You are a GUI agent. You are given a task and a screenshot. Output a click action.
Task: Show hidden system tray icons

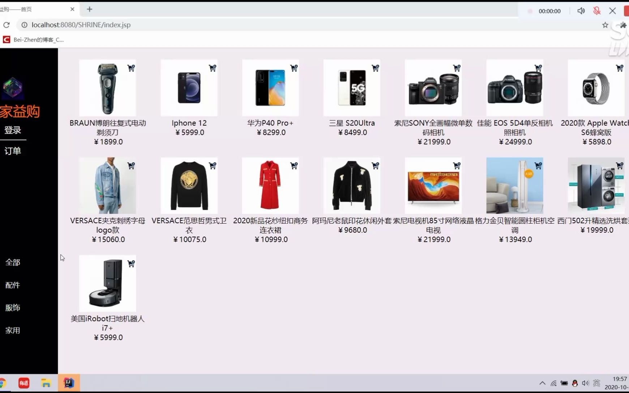542,383
